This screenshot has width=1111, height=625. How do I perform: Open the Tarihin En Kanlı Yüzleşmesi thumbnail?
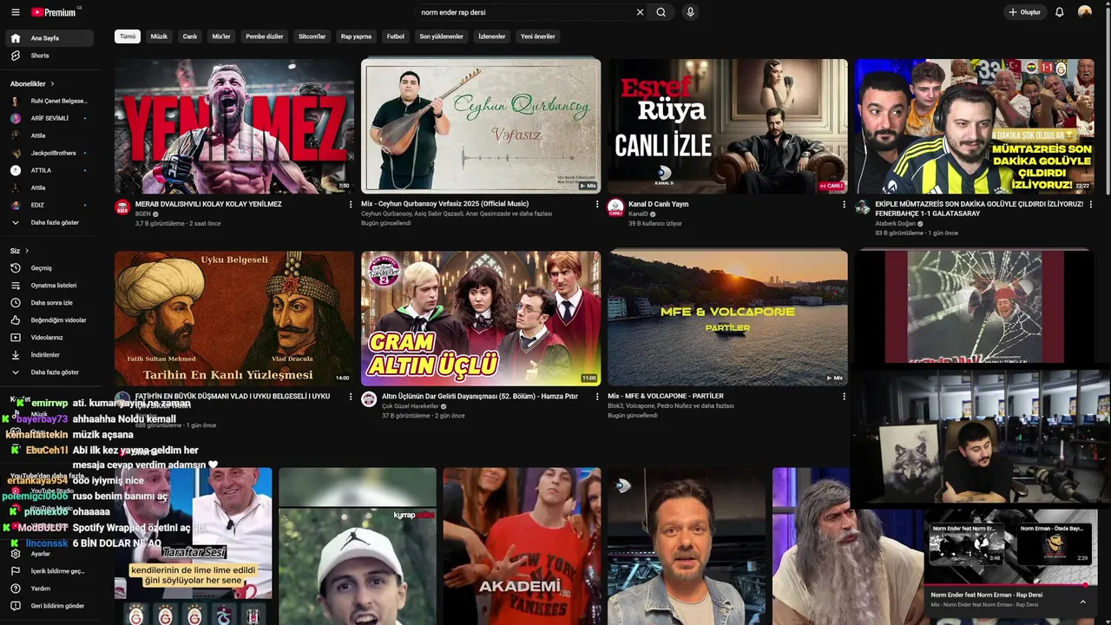[x=234, y=319]
